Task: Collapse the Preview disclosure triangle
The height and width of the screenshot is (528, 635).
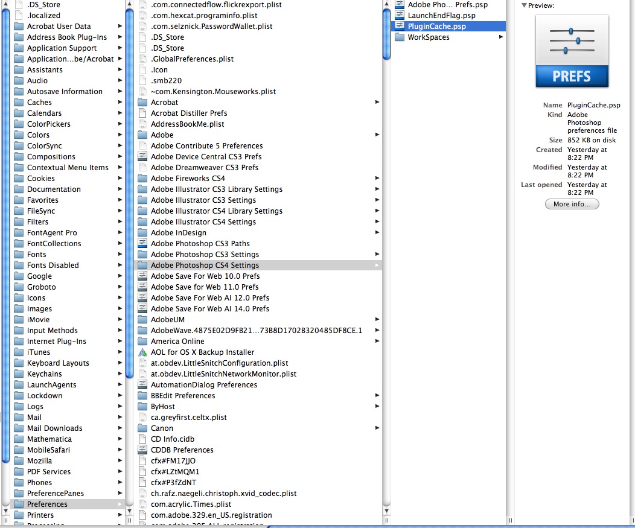Action: (524, 5)
